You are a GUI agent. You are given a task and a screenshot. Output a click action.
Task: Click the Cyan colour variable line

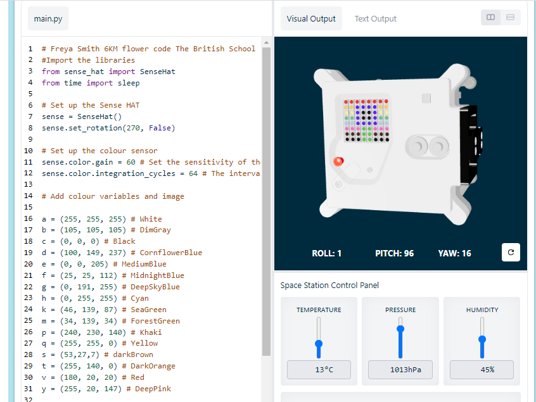tap(95, 298)
